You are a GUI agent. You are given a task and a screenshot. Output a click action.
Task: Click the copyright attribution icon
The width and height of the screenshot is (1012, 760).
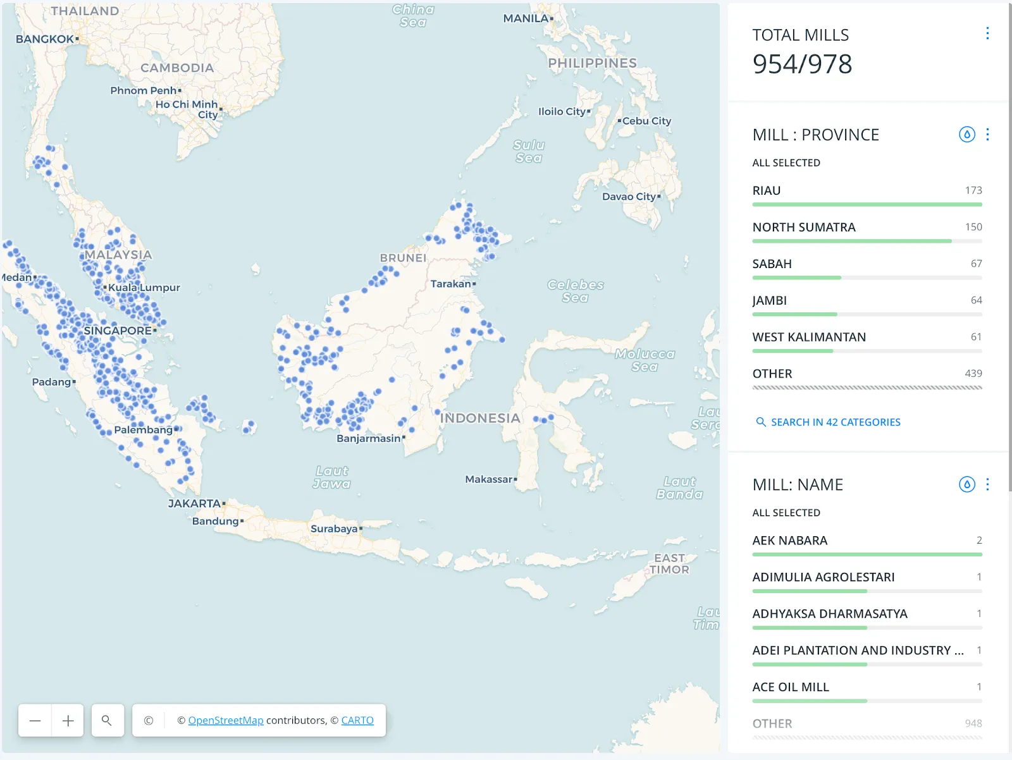coord(149,720)
